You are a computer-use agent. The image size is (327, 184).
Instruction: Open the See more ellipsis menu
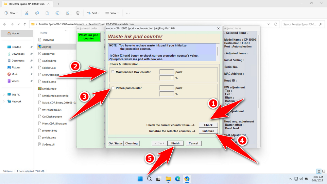click(x=128, y=13)
